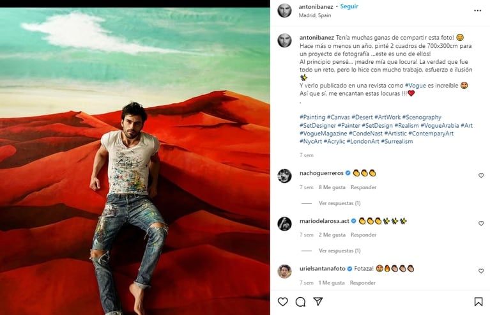Open the #Surrealism hashtag link
490x315 pixels.
pos(397,141)
